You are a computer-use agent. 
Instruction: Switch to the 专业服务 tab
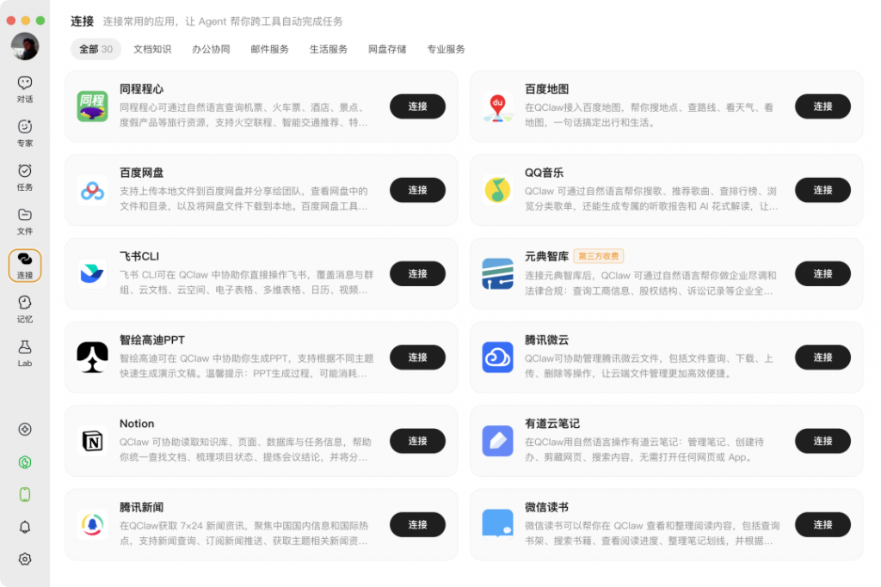446,49
